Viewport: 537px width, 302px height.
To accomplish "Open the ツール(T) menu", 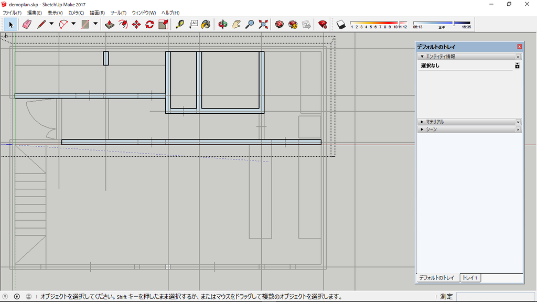I will pyautogui.click(x=118, y=13).
